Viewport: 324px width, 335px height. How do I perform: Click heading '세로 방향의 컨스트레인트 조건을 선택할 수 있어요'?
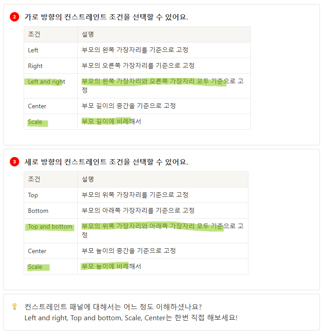point(106,162)
